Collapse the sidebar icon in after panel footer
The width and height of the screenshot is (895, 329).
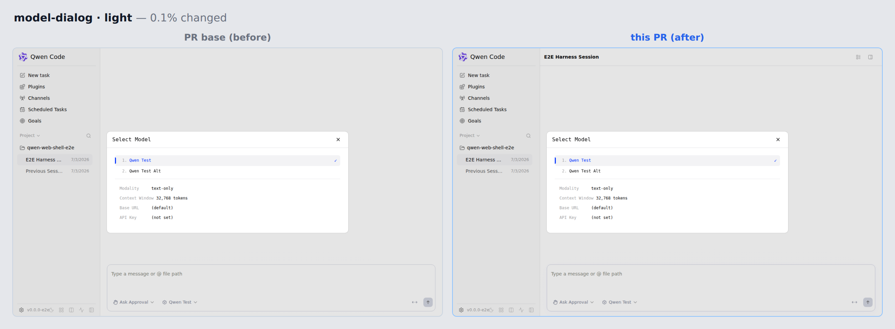point(531,310)
